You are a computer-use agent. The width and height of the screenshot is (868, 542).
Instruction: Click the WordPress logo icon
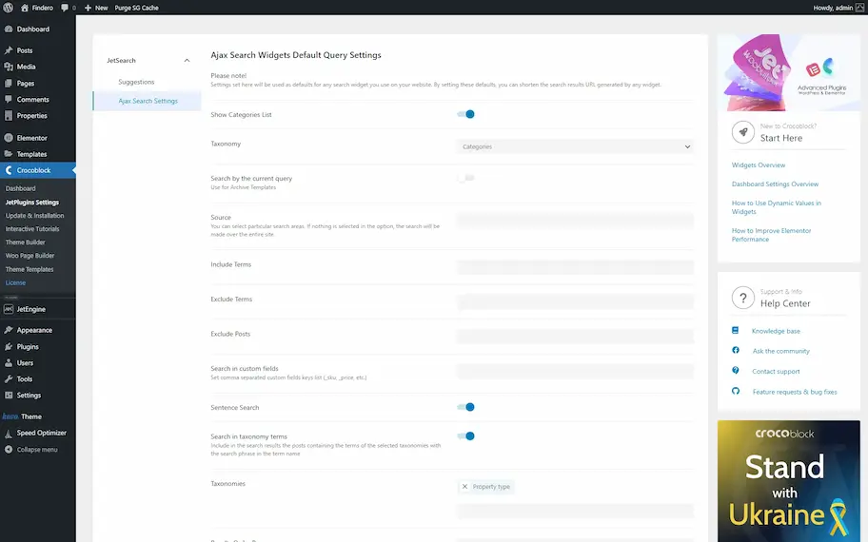click(9, 8)
